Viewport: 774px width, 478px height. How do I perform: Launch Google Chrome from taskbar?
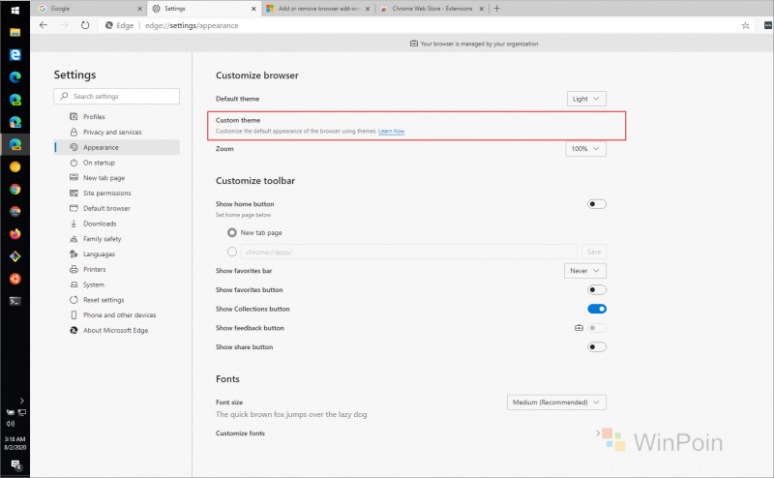(x=15, y=189)
